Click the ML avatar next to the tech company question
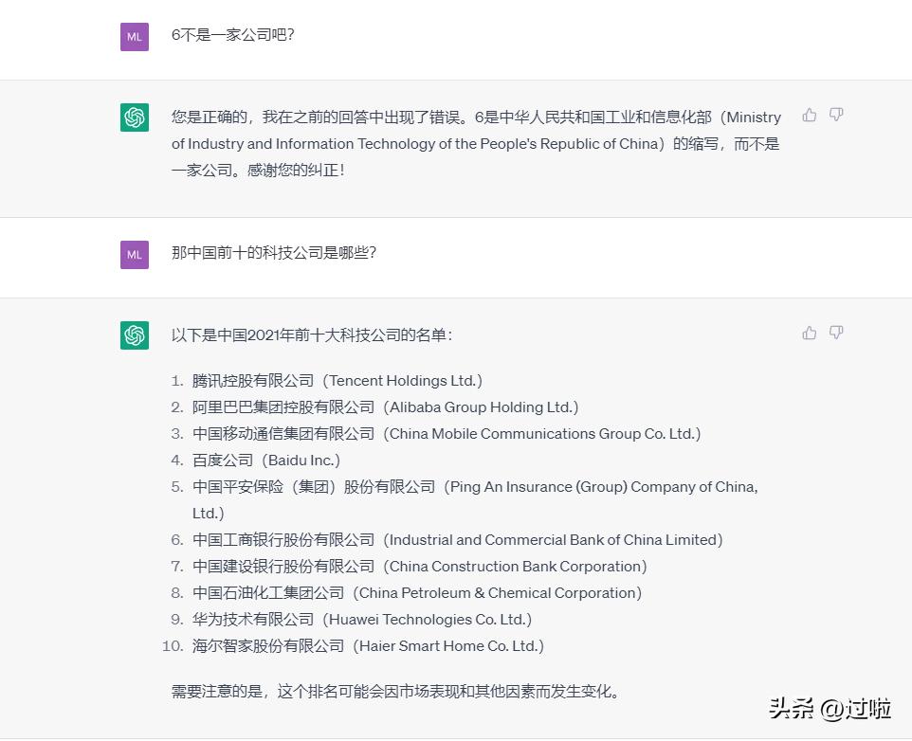Viewport: 912px width, 741px height. pos(134,254)
